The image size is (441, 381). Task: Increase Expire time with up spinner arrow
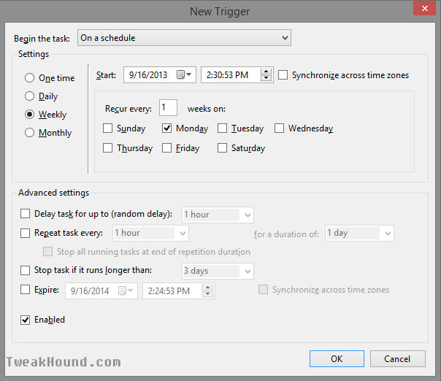pos(207,288)
